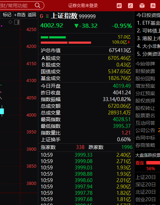This screenshot has width=160, height=205.
Task: Open investment tip 5 分类资讯
Action: [148, 54]
